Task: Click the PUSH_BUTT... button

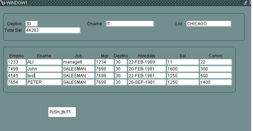Action: pos(62,112)
